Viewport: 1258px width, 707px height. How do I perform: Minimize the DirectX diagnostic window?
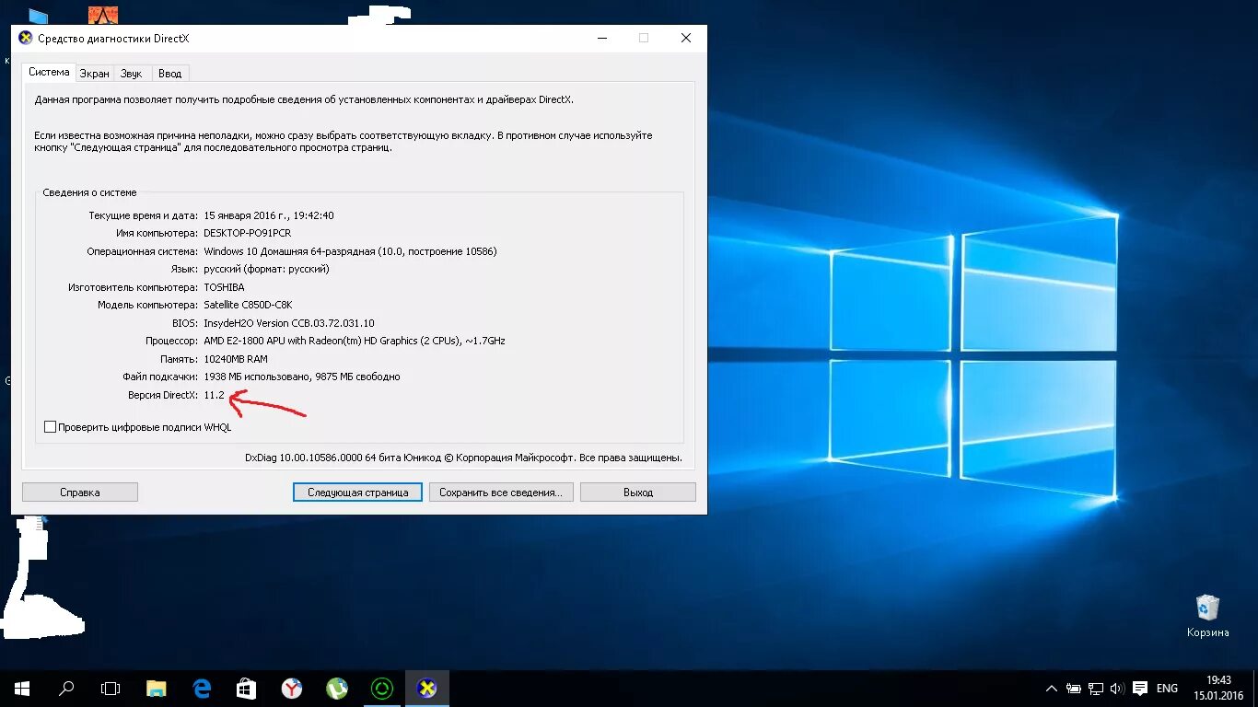pyautogui.click(x=601, y=38)
